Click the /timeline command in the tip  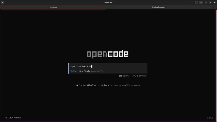(92, 85)
